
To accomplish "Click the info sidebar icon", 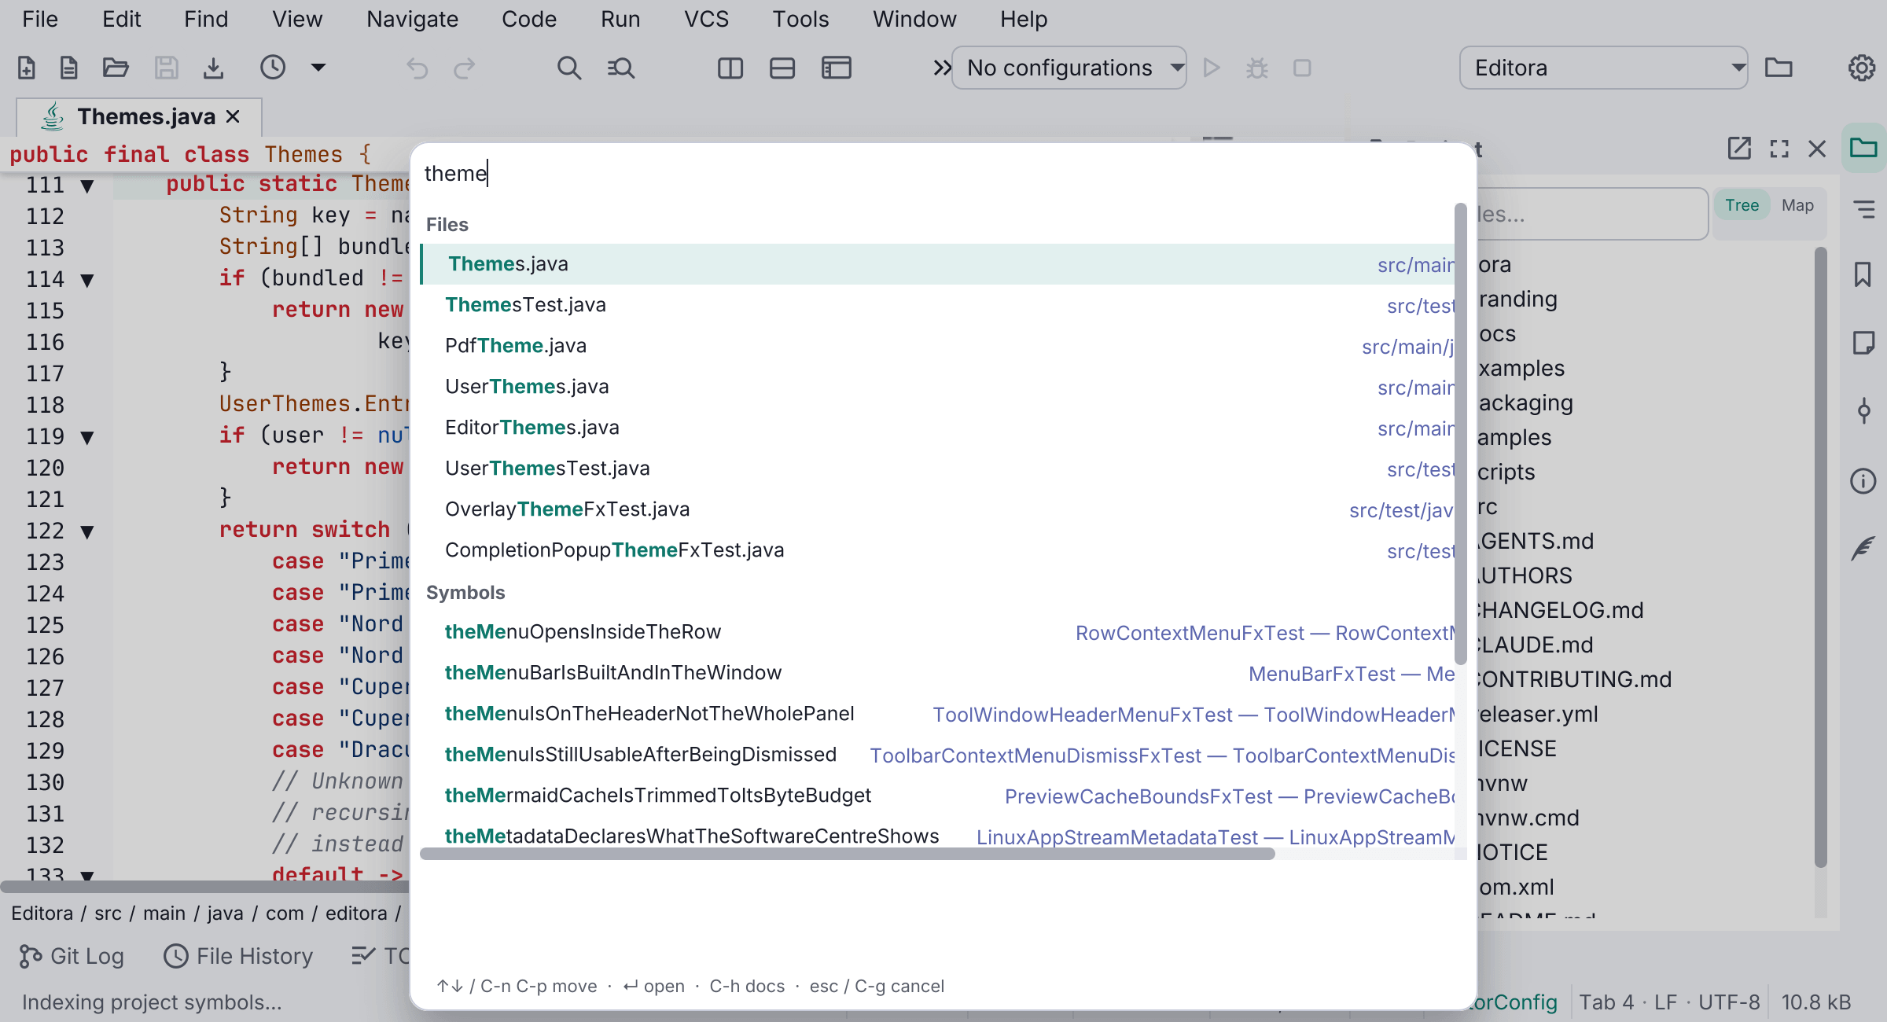I will pyautogui.click(x=1863, y=480).
